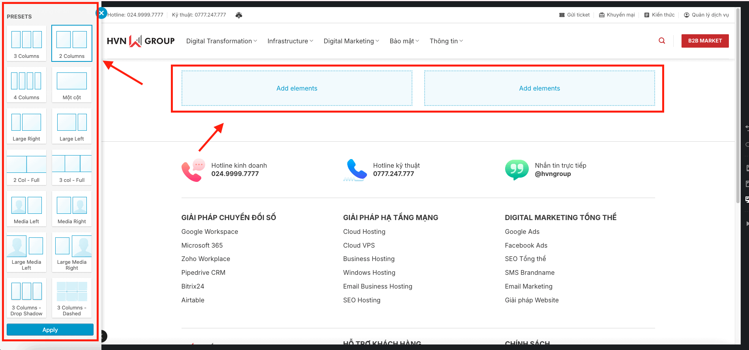Select the 2 Columns preset
The width and height of the screenshot is (749, 350).
(x=72, y=43)
